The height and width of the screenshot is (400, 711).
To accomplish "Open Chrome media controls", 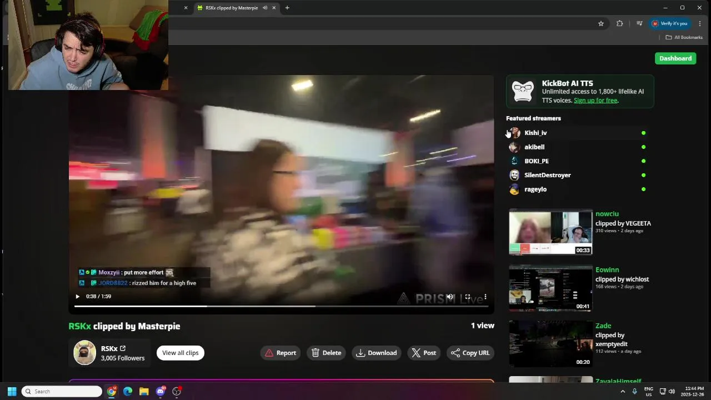I will click(639, 23).
